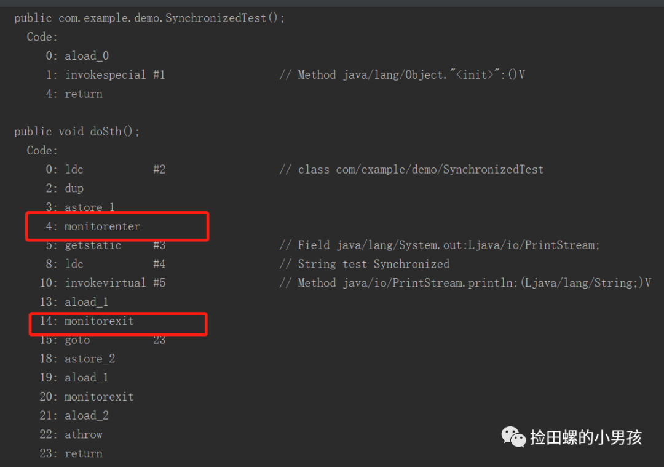Click the String test Synchronized comment

click(365, 265)
